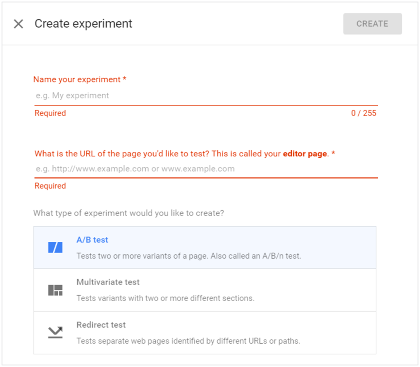420x367 pixels.
Task: Click the Multivariate test grid icon
Action: click(x=55, y=290)
